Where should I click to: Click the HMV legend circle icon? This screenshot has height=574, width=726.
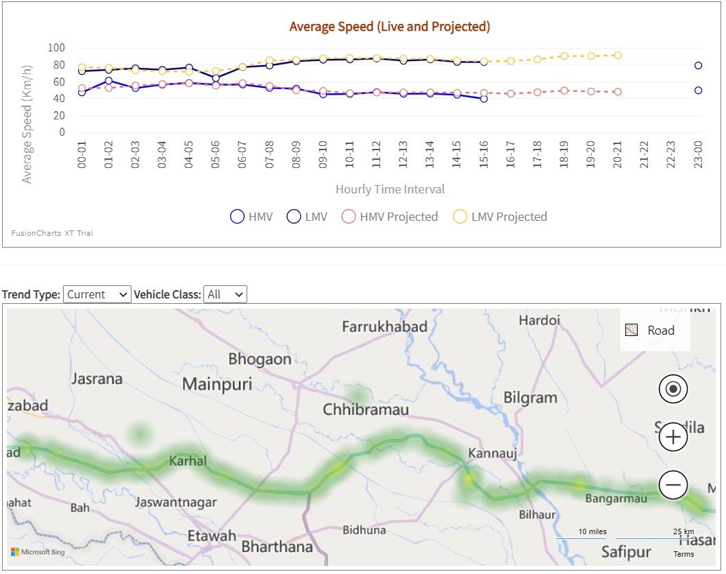pos(237,217)
